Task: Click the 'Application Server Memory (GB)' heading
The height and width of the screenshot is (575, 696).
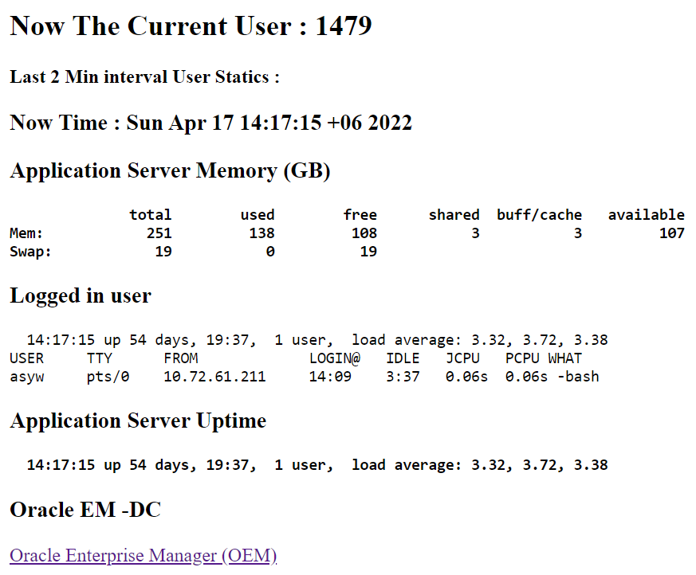Action: [170, 171]
